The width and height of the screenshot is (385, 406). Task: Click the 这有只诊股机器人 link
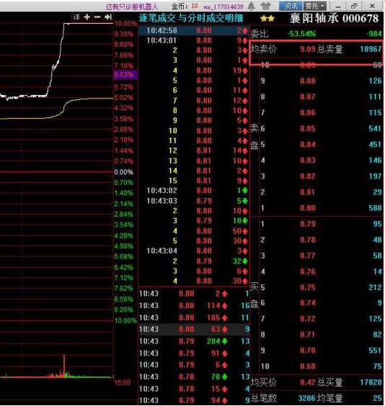131,6
